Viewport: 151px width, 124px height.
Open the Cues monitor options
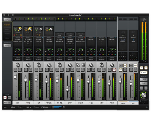click(x=144, y=83)
